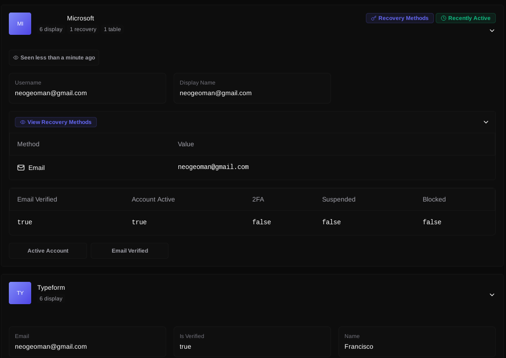Click the clock icon in Recently Active badge
Screen dimensions: 506x358
443,18
